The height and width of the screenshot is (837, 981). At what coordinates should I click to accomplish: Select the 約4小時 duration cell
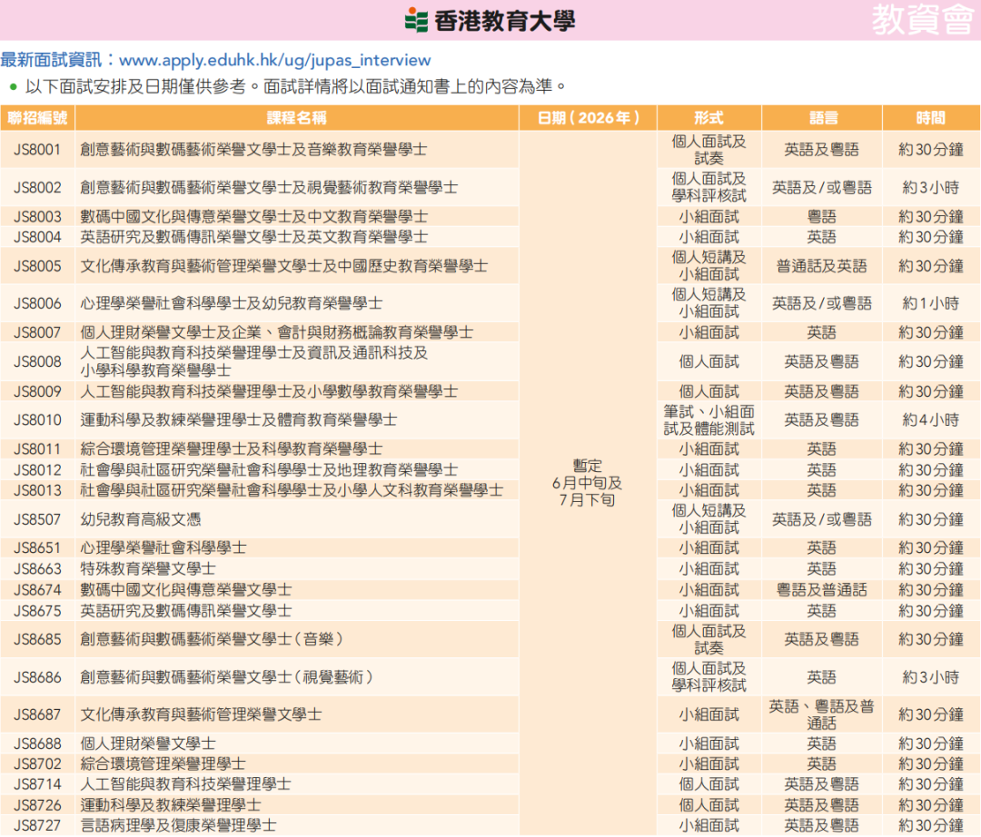[x=930, y=420]
